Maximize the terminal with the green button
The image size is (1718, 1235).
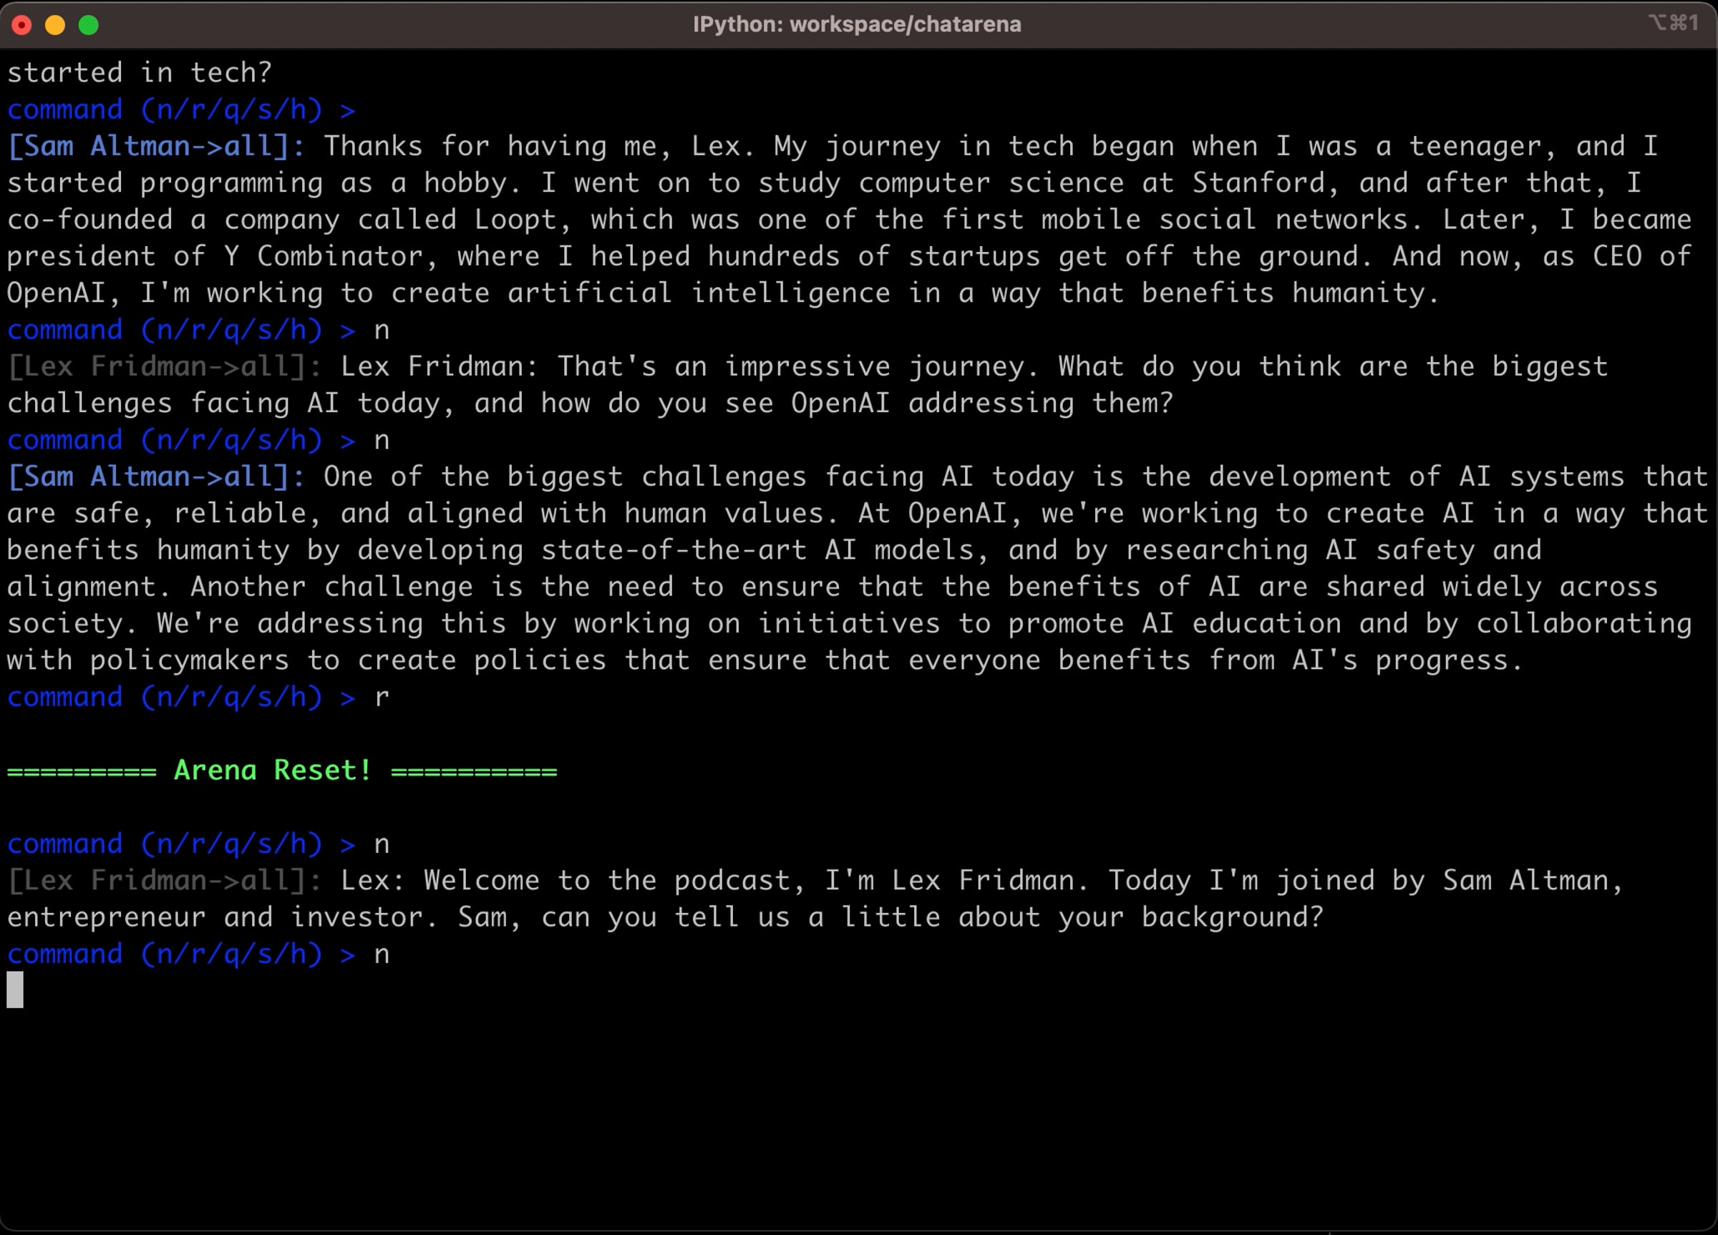coord(89,25)
